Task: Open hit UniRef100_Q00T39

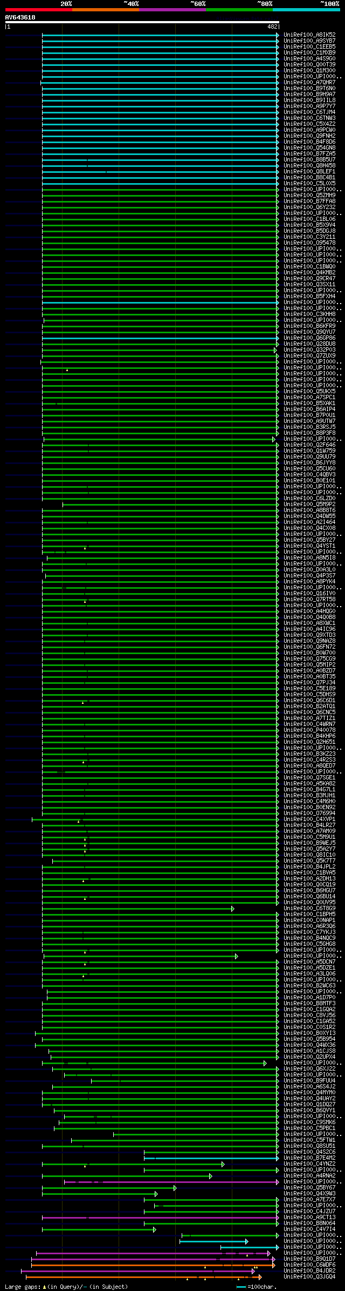Action: coord(309,65)
